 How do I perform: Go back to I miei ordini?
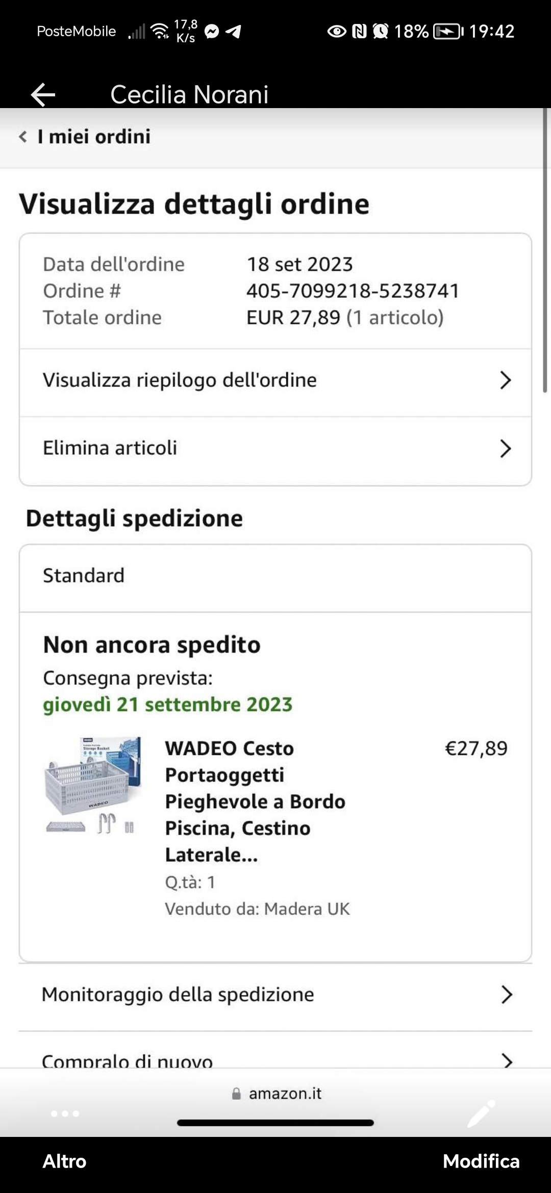click(x=85, y=137)
